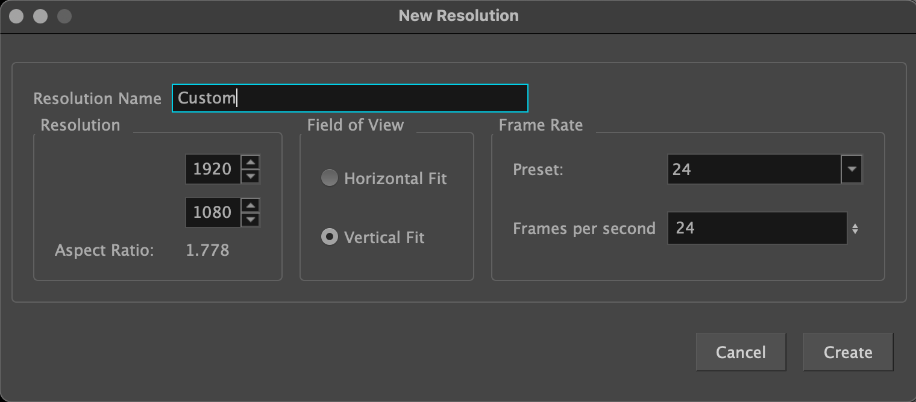
Task: Increase height with the up arrow
Action: coord(250,206)
